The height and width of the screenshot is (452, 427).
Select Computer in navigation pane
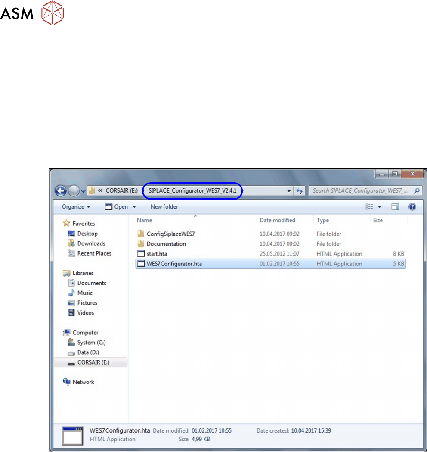click(85, 333)
